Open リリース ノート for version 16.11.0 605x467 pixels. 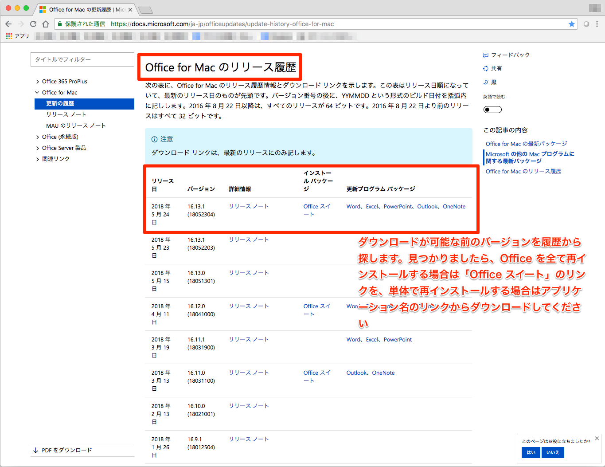coord(249,373)
